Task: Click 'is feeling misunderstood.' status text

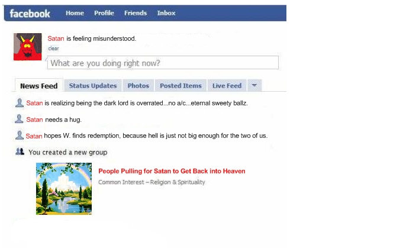Action: tap(101, 38)
